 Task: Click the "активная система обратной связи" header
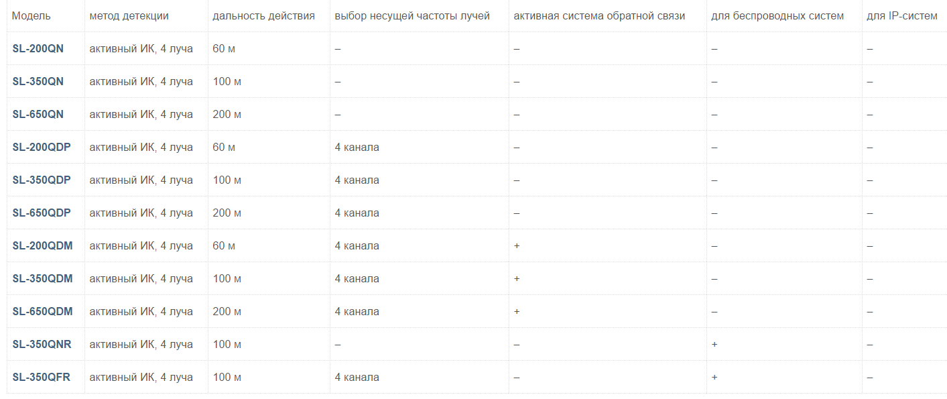tap(599, 15)
